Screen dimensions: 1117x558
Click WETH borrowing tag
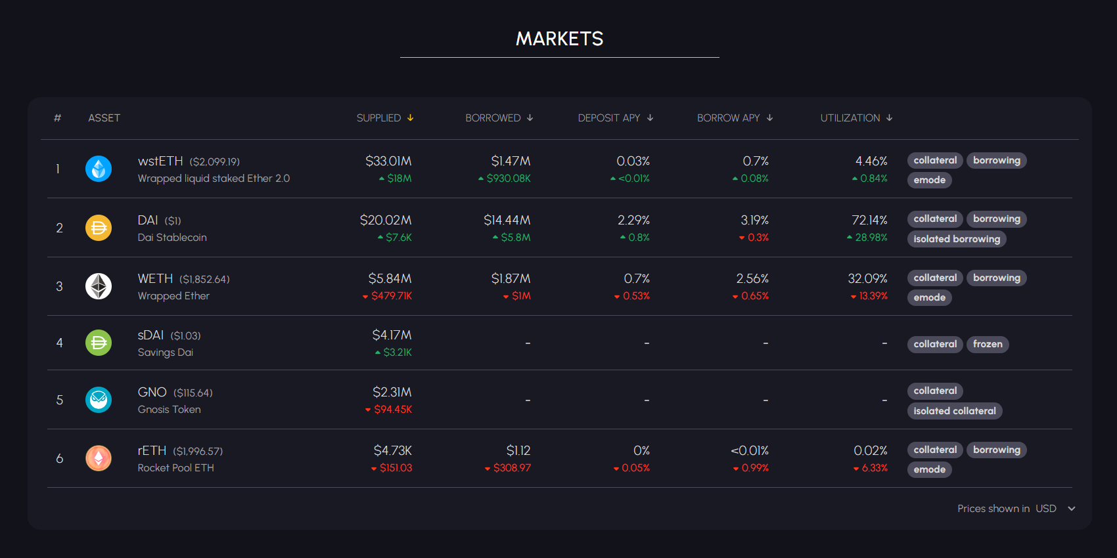click(x=997, y=278)
